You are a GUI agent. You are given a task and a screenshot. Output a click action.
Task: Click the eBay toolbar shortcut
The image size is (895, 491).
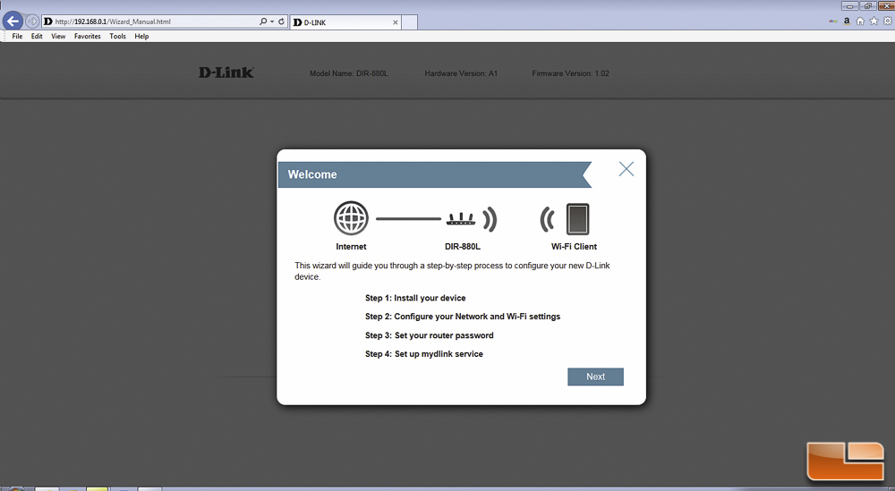(x=833, y=21)
